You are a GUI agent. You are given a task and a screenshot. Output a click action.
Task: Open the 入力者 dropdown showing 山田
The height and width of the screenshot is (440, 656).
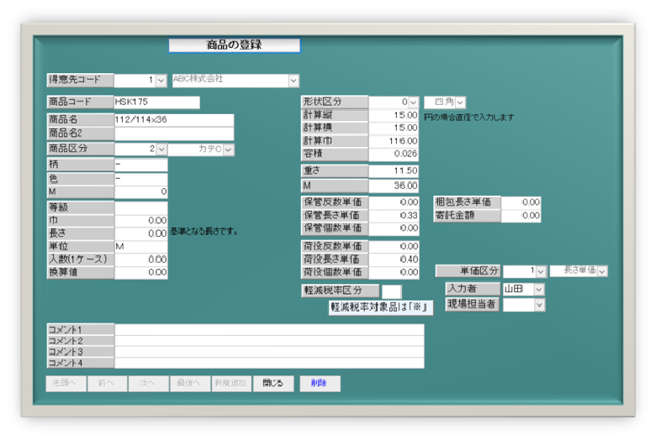(539, 289)
